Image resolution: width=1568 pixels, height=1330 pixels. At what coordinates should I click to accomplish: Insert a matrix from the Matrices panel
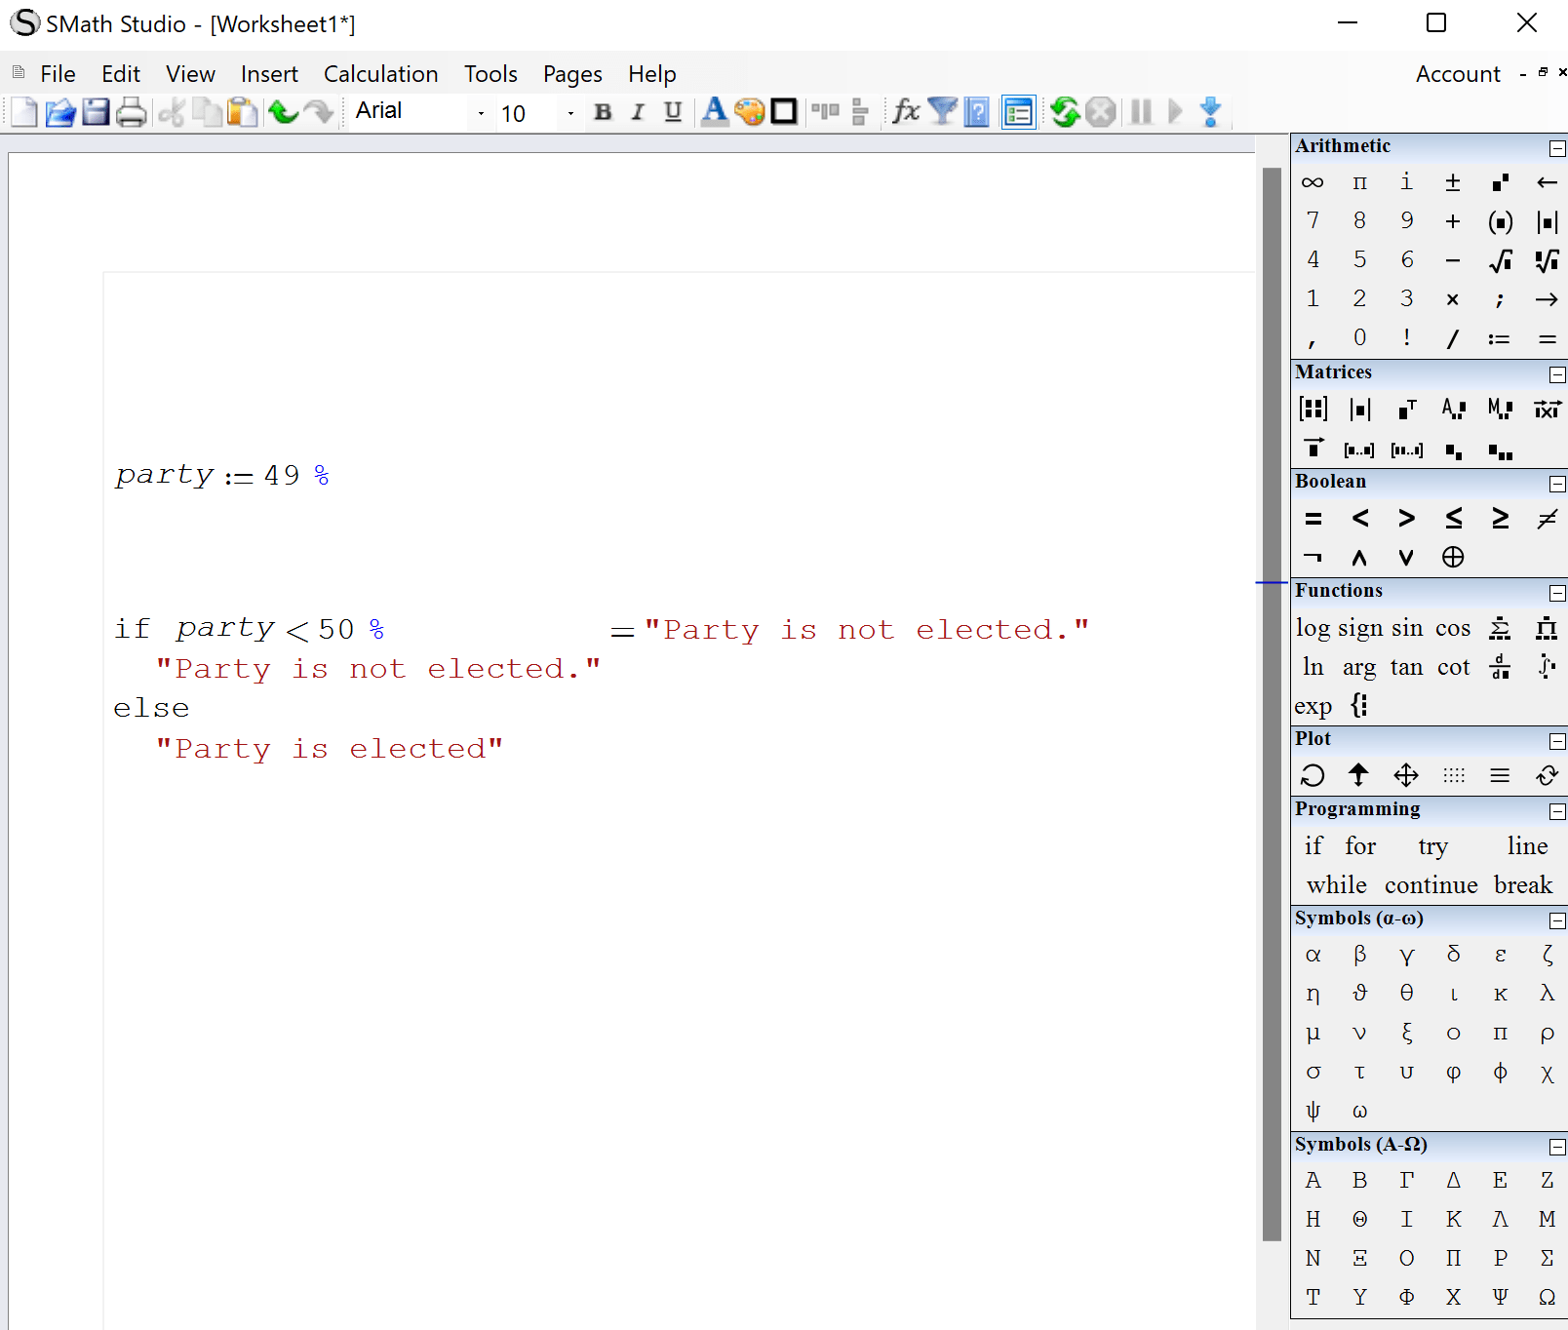pos(1313,408)
